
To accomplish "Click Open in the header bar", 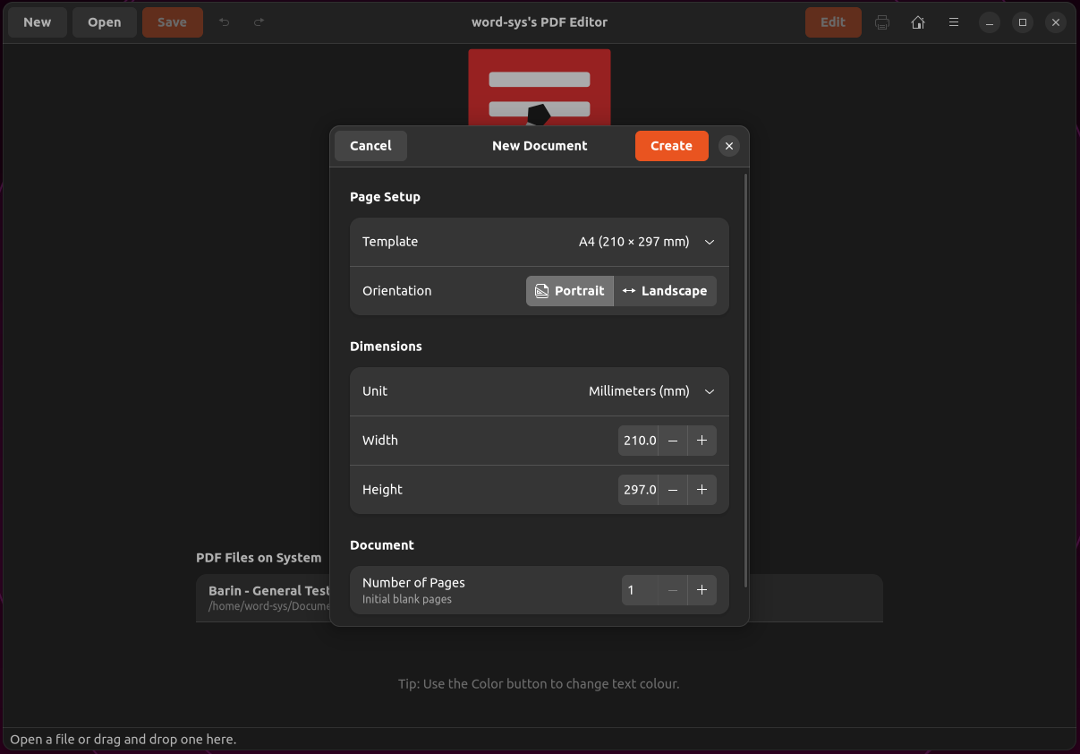I will click(x=105, y=22).
